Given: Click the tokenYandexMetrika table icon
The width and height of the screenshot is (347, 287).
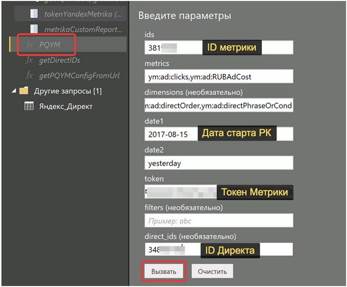Looking at the screenshot, I should 34,13.
